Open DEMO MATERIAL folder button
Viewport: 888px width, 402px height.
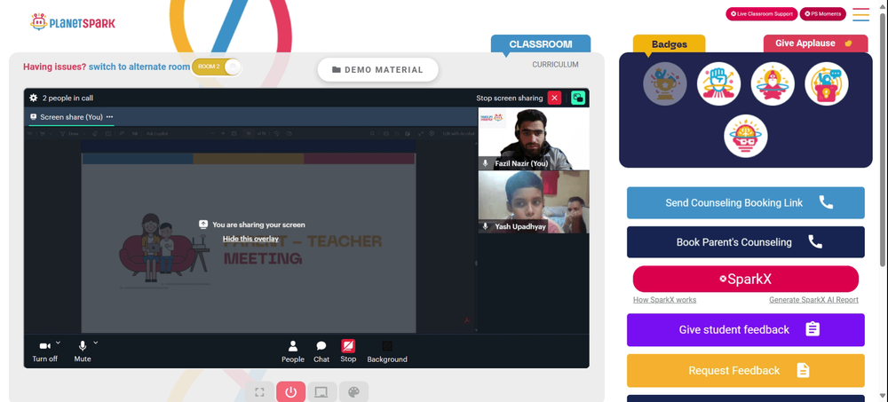[x=377, y=69]
